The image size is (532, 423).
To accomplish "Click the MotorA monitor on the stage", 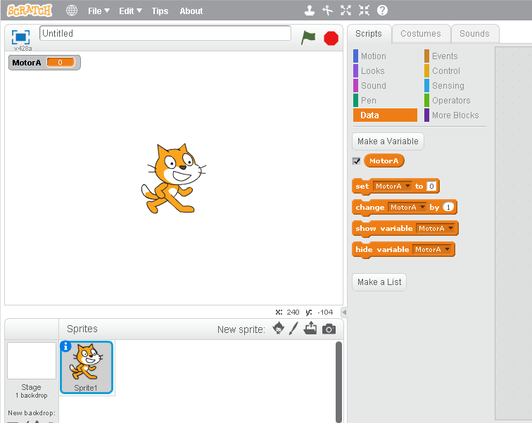I will (44, 63).
